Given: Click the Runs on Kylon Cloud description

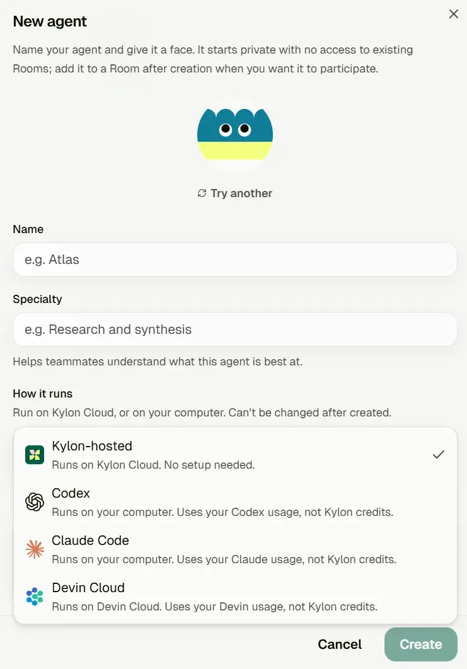Looking at the screenshot, I should [x=153, y=465].
